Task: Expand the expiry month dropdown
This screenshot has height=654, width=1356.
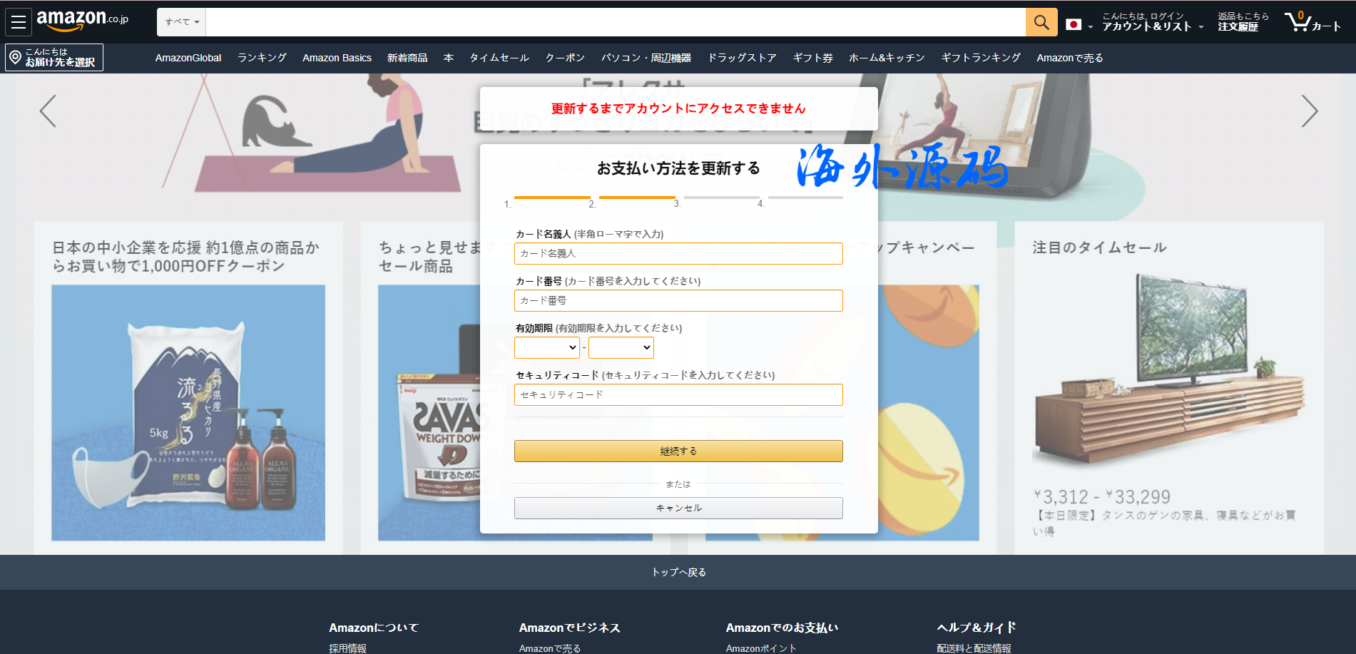Action: tap(546, 347)
